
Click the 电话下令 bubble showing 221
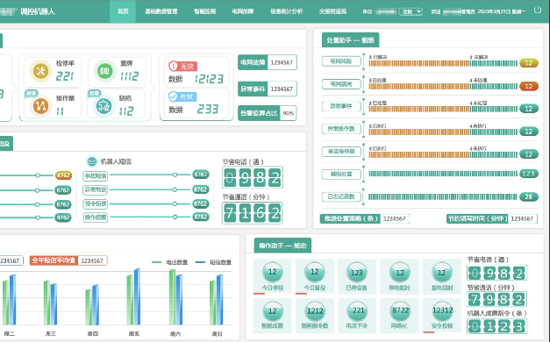(357, 310)
